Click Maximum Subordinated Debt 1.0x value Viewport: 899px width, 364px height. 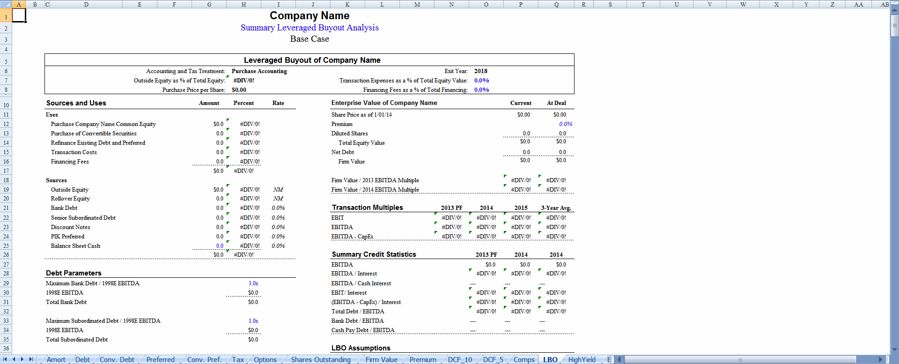253,321
